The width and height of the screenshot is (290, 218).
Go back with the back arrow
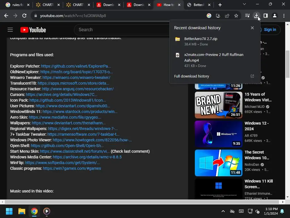tap(6, 16)
